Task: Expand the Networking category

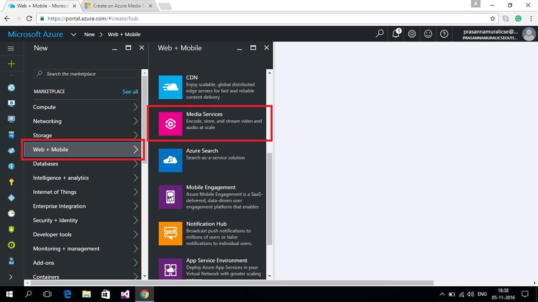Action: [x=82, y=121]
